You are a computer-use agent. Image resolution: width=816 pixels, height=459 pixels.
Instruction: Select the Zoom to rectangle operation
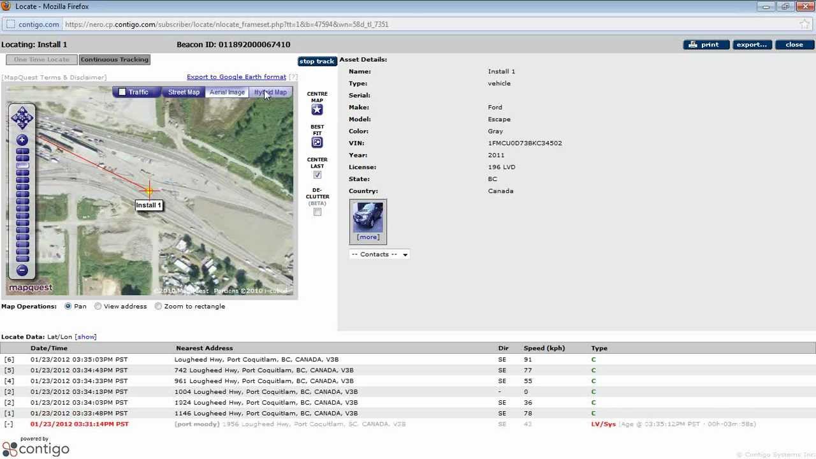click(158, 307)
